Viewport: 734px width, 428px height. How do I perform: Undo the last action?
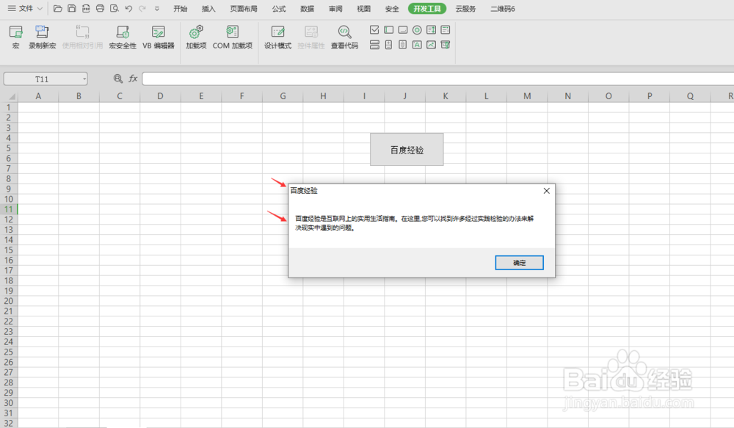128,8
